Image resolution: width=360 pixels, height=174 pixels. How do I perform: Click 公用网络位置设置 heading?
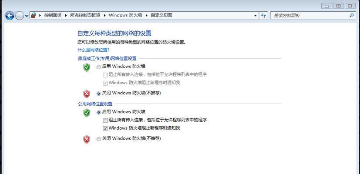pyautogui.click(x=95, y=104)
